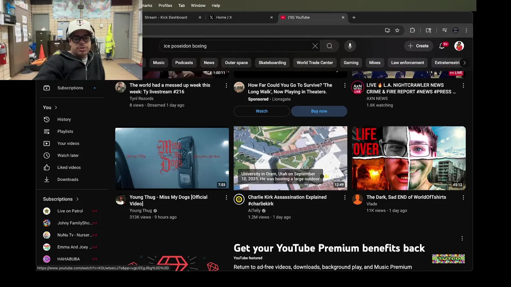511x287 pixels.
Task: Select the Mixes category chip
Action: pyautogui.click(x=375, y=63)
